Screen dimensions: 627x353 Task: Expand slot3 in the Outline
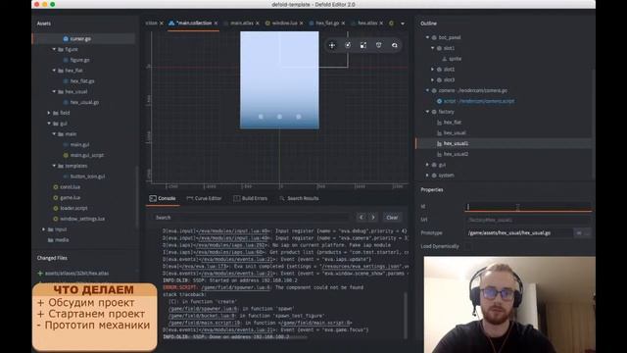pos(432,80)
